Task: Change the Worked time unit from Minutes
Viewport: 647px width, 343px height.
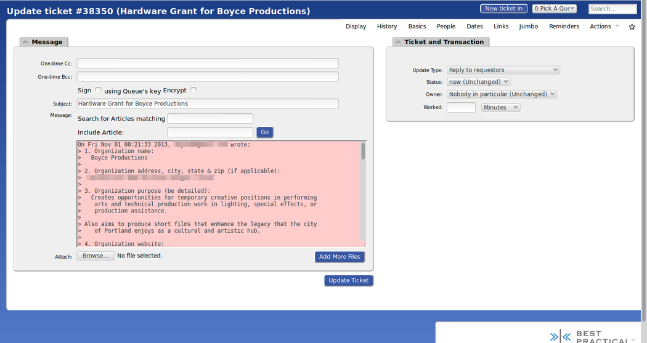Action: (x=500, y=107)
